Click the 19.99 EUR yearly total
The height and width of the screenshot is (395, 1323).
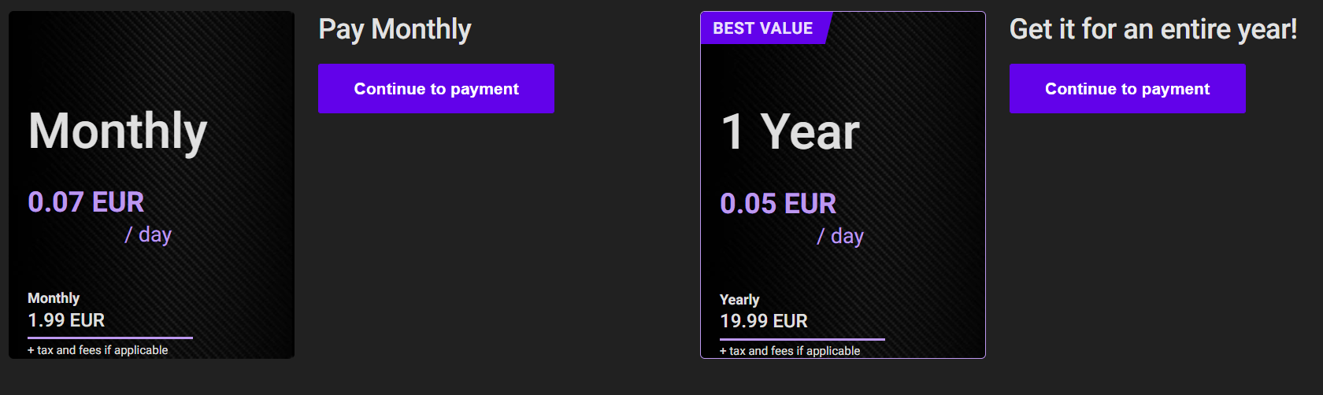click(x=764, y=321)
